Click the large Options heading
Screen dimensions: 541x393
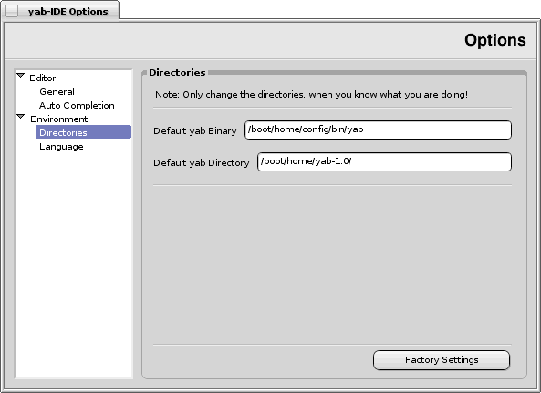pos(495,40)
